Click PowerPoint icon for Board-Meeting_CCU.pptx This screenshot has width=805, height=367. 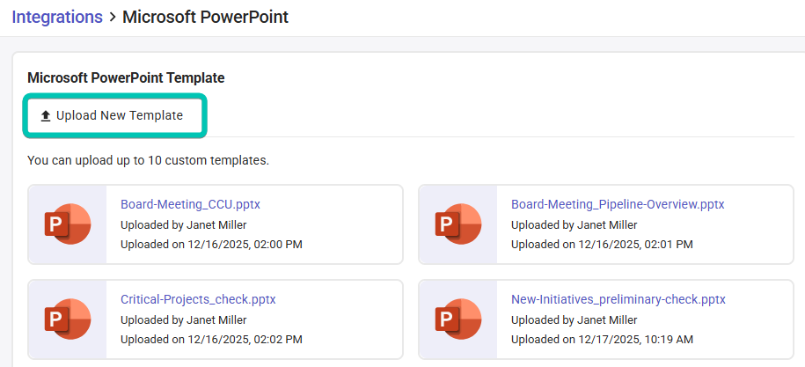pyautogui.click(x=68, y=224)
